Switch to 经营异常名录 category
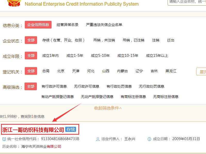Image resolution: width=206 pixels, height=154 pixels. (68, 25)
